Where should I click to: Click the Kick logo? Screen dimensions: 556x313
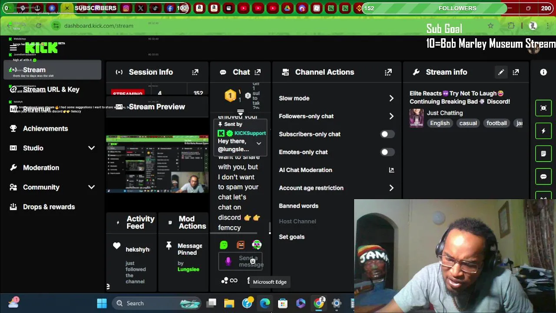41,48
